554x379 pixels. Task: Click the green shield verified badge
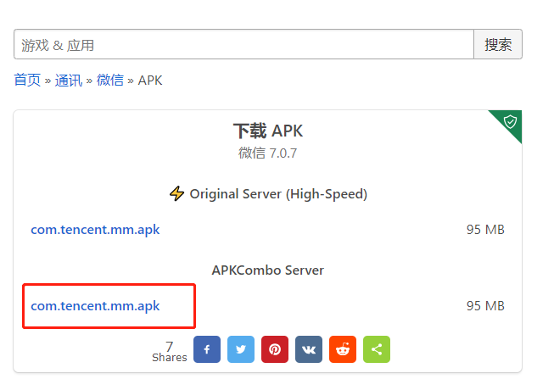pyautogui.click(x=510, y=122)
